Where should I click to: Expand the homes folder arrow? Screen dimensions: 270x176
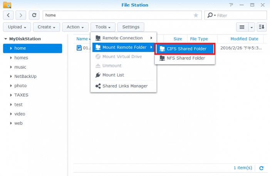pyautogui.click(x=11, y=58)
